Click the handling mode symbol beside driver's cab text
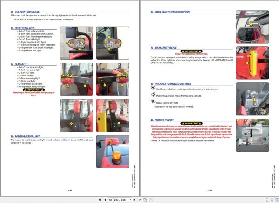 153,88
